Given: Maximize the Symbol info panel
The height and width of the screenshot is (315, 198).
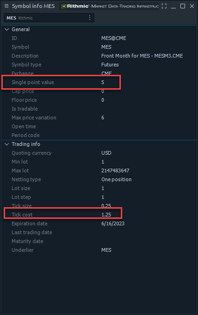Looking at the screenshot, I should (183, 6).
